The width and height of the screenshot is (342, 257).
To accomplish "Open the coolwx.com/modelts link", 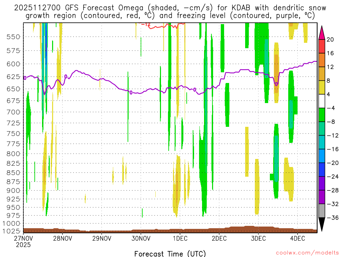I will 307,253.
